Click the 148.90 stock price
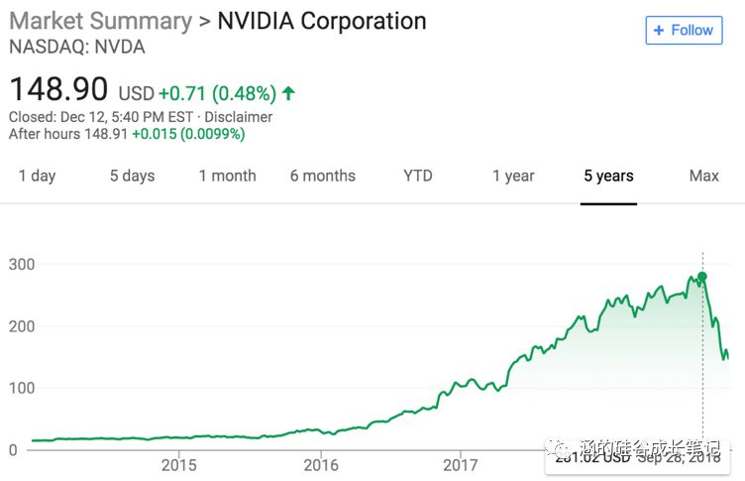This screenshot has width=745, height=481. pyautogui.click(x=58, y=90)
